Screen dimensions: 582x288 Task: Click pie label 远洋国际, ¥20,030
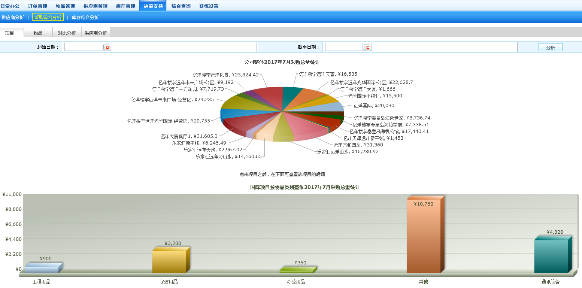(x=374, y=106)
